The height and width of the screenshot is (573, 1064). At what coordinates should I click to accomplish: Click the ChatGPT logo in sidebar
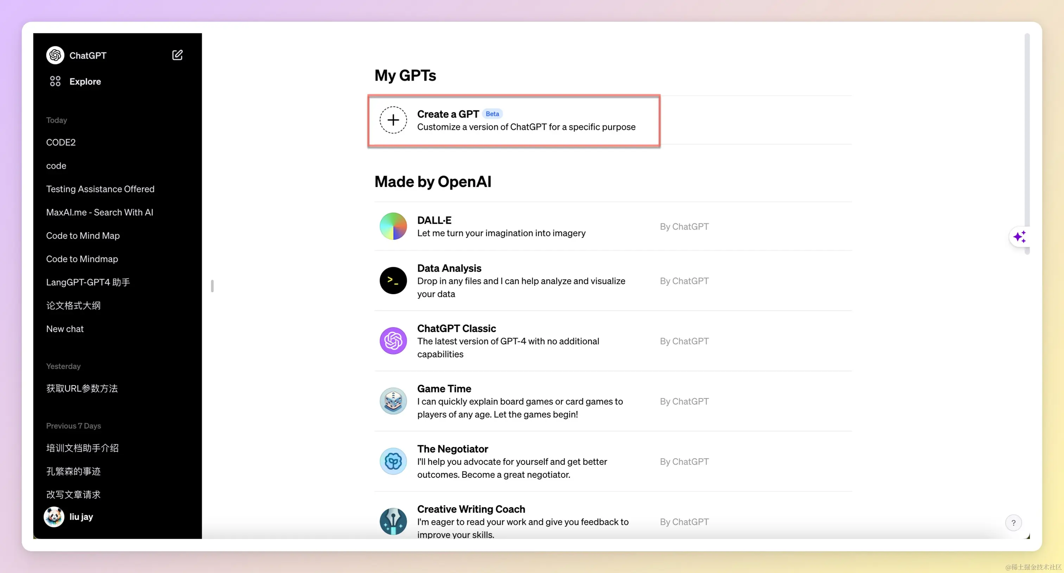coord(55,55)
